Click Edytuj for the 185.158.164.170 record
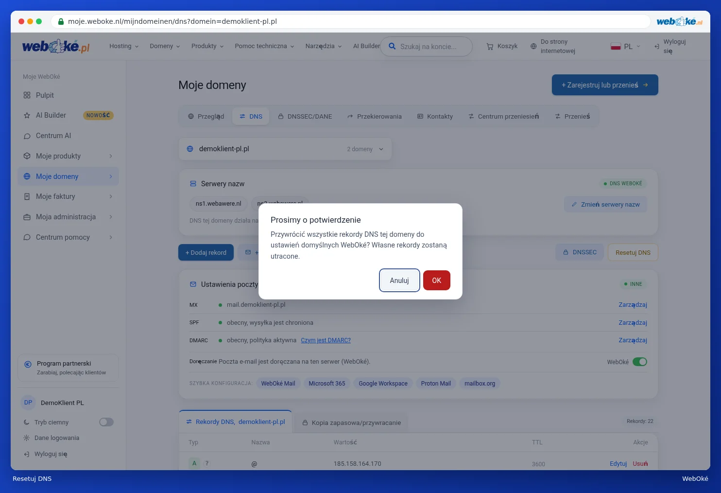 618,464
